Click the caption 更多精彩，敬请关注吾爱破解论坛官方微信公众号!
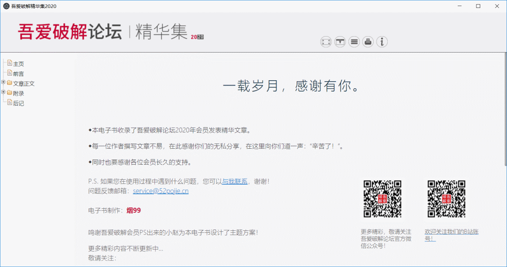 tap(386, 239)
